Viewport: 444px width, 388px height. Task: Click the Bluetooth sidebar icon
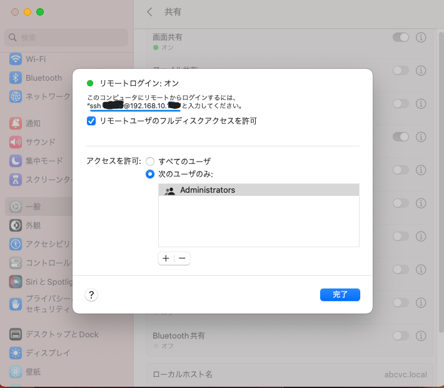(x=16, y=78)
